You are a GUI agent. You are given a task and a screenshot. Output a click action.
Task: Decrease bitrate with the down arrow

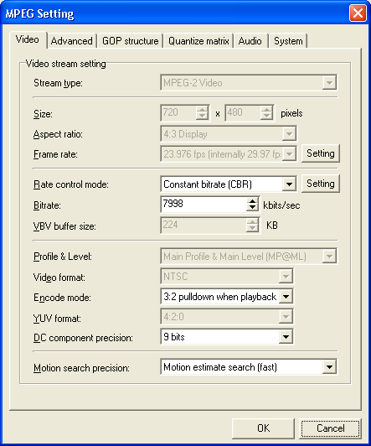point(252,208)
